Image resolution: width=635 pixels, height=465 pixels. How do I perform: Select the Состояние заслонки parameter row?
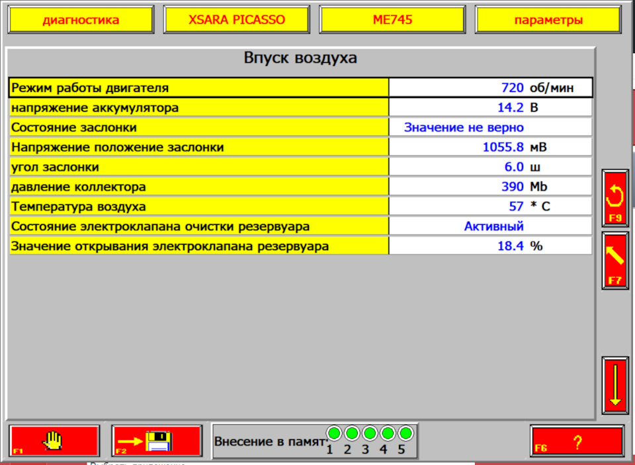pos(198,126)
